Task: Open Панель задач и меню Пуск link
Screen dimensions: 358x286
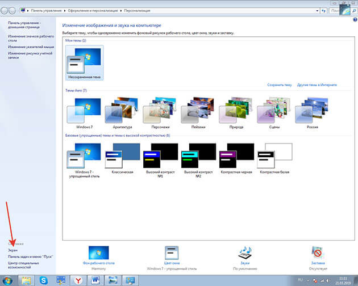Action: coord(31,256)
